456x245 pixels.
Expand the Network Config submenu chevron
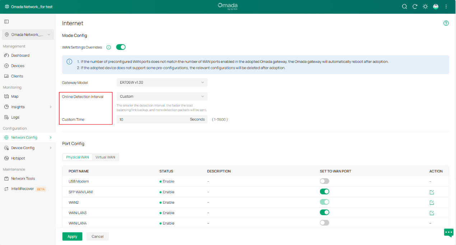[51, 137]
